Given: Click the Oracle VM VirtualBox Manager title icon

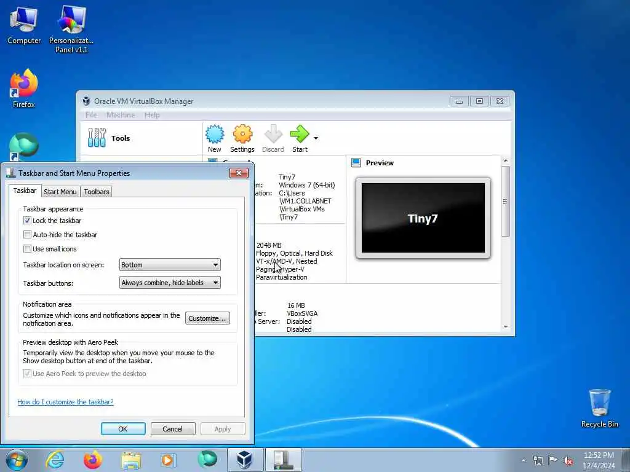Looking at the screenshot, I should (86, 101).
